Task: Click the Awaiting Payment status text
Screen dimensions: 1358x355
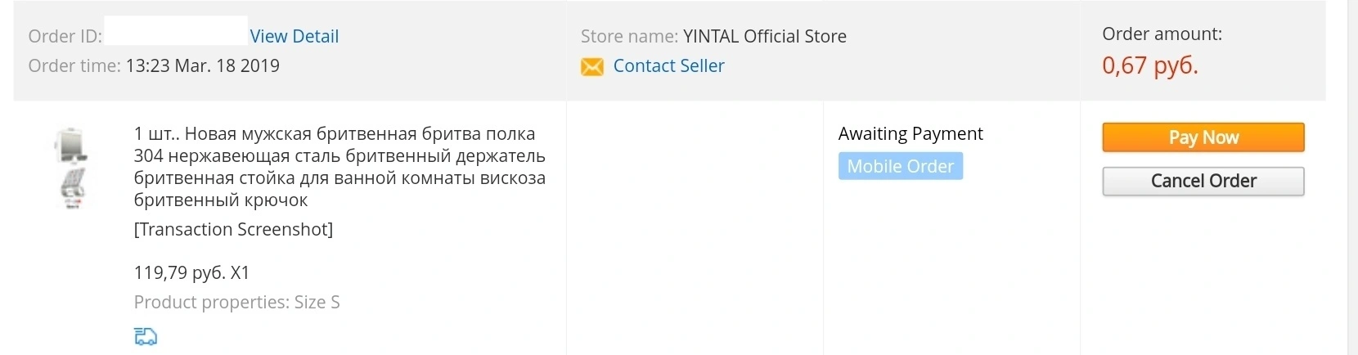Action: 911,133
